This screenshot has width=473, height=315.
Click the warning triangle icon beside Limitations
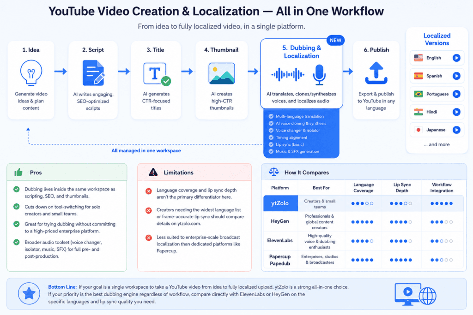click(x=153, y=172)
